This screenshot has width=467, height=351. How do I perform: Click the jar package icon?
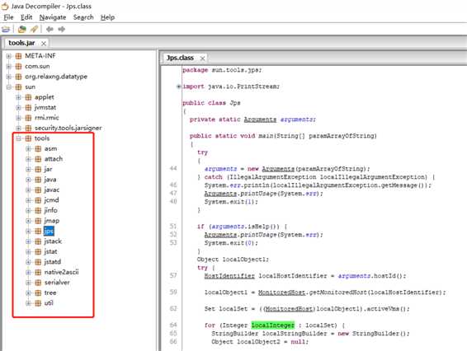pyautogui.click(x=38, y=169)
